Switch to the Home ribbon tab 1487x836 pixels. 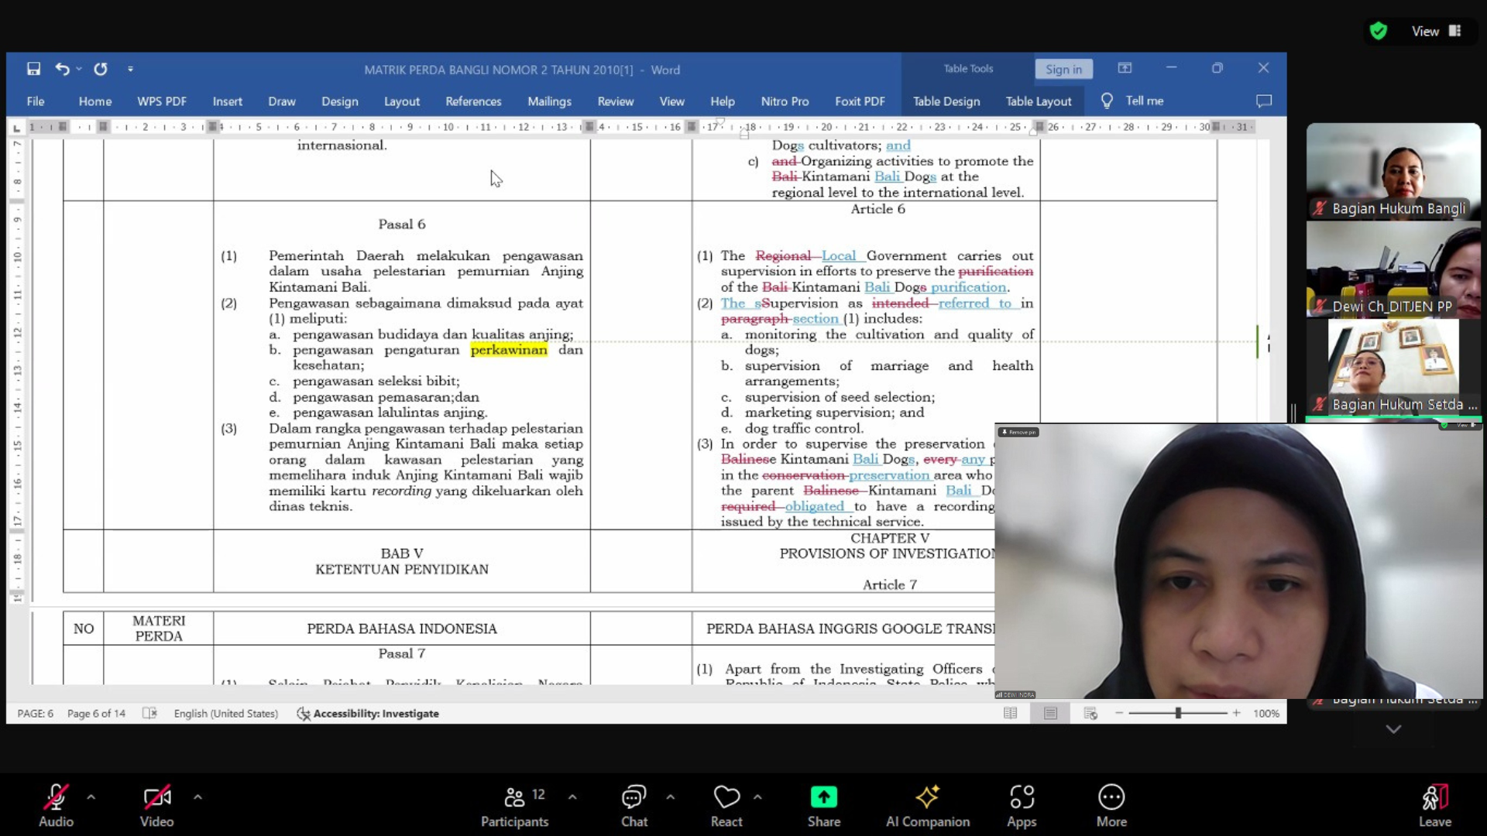pyautogui.click(x=95, y=101)
